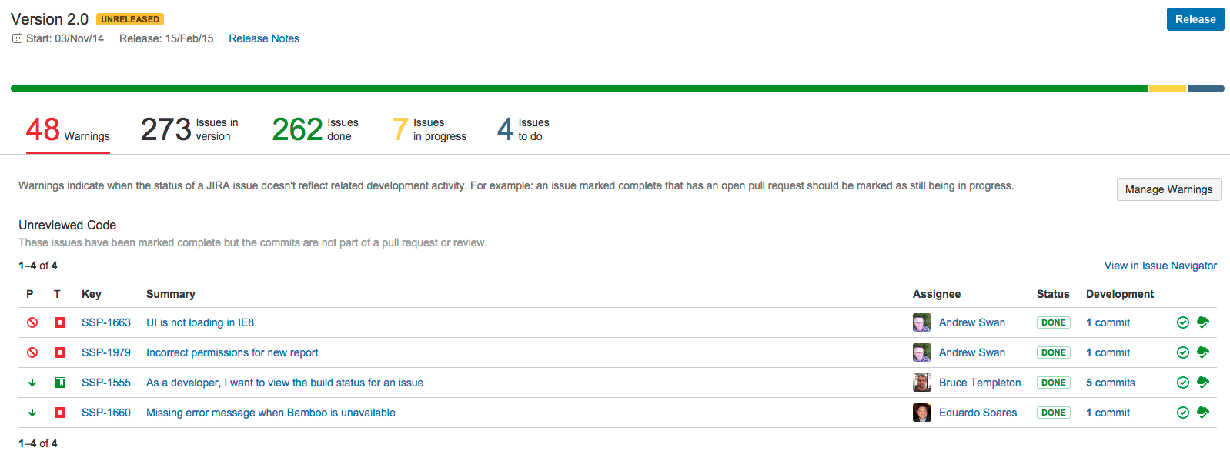Switch to the Issues done tab

tap(315, 129)
